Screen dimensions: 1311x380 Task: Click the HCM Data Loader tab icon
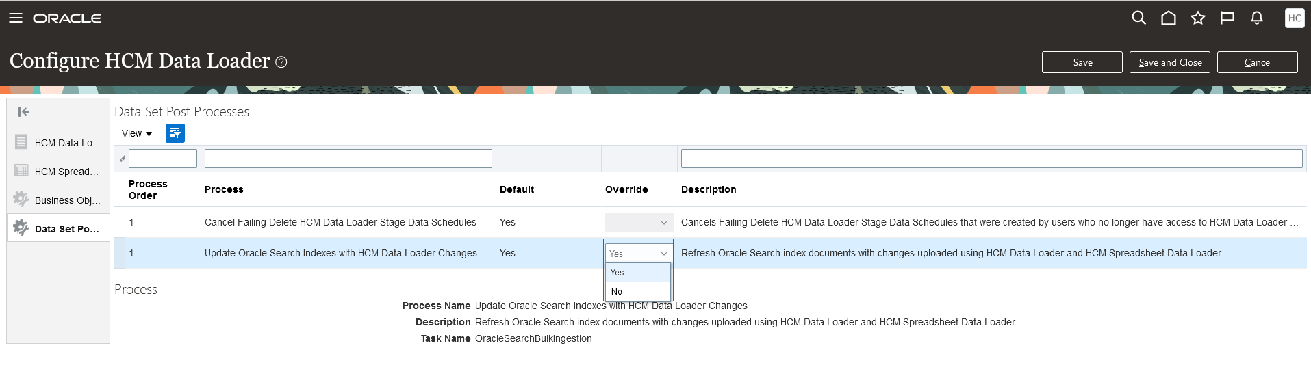click(x=21, y=142)
